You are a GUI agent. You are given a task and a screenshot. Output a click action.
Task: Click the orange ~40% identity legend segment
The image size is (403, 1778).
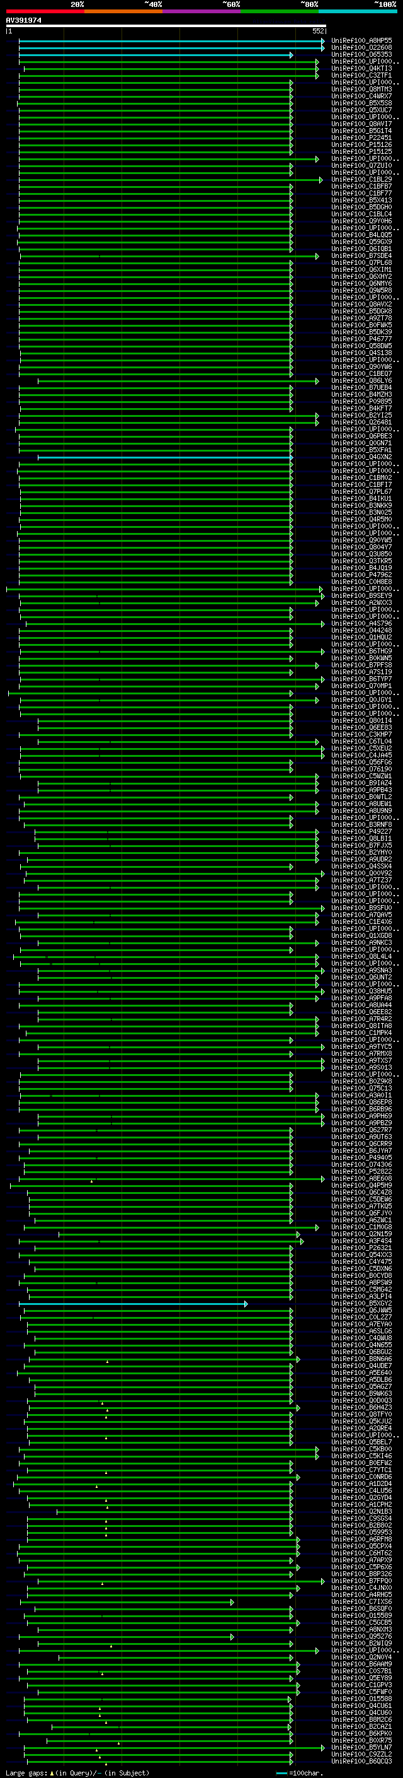click(x=123, y=11)
